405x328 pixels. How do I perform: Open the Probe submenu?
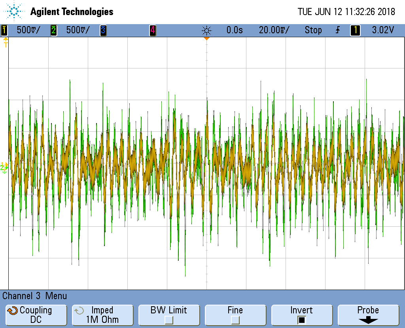[x=368, y=315]
